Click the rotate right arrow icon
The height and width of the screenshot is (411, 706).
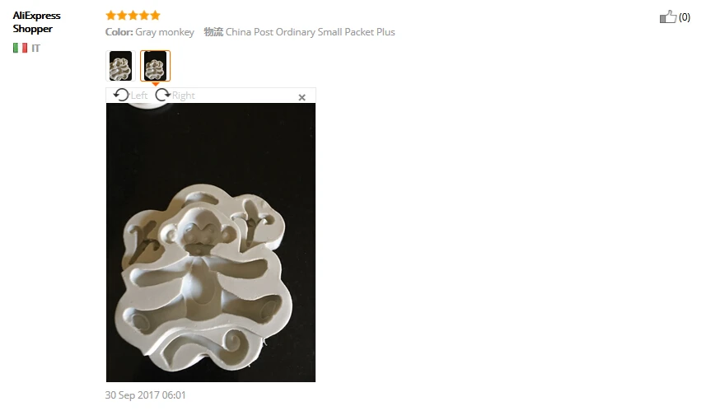pos(162,95)
